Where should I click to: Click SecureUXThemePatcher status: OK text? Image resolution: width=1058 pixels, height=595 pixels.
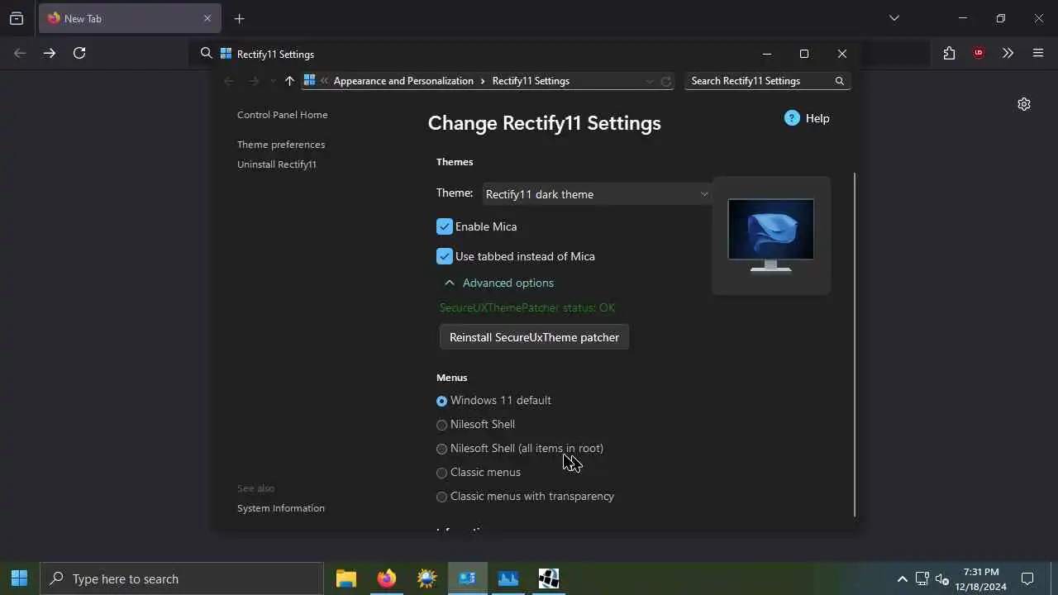[x=527, y=307]
